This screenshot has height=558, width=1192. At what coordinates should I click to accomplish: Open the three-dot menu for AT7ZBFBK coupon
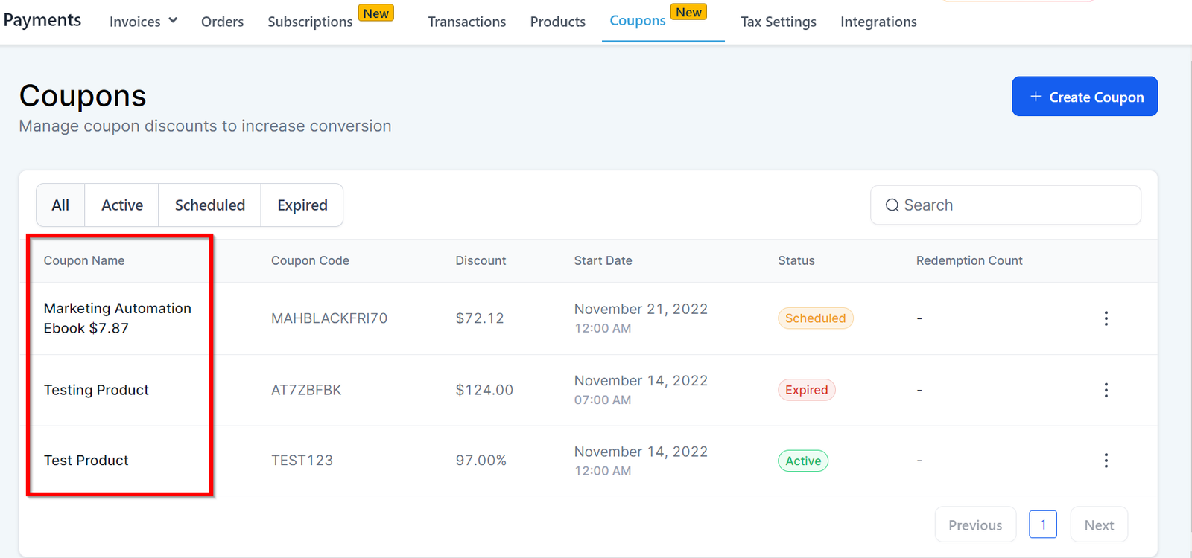[1106, 390]
